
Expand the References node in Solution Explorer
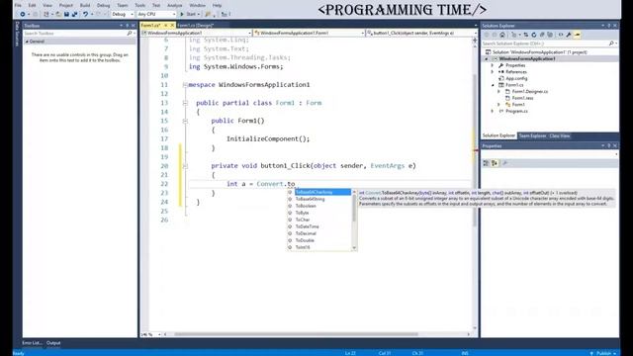coord(493,72)
